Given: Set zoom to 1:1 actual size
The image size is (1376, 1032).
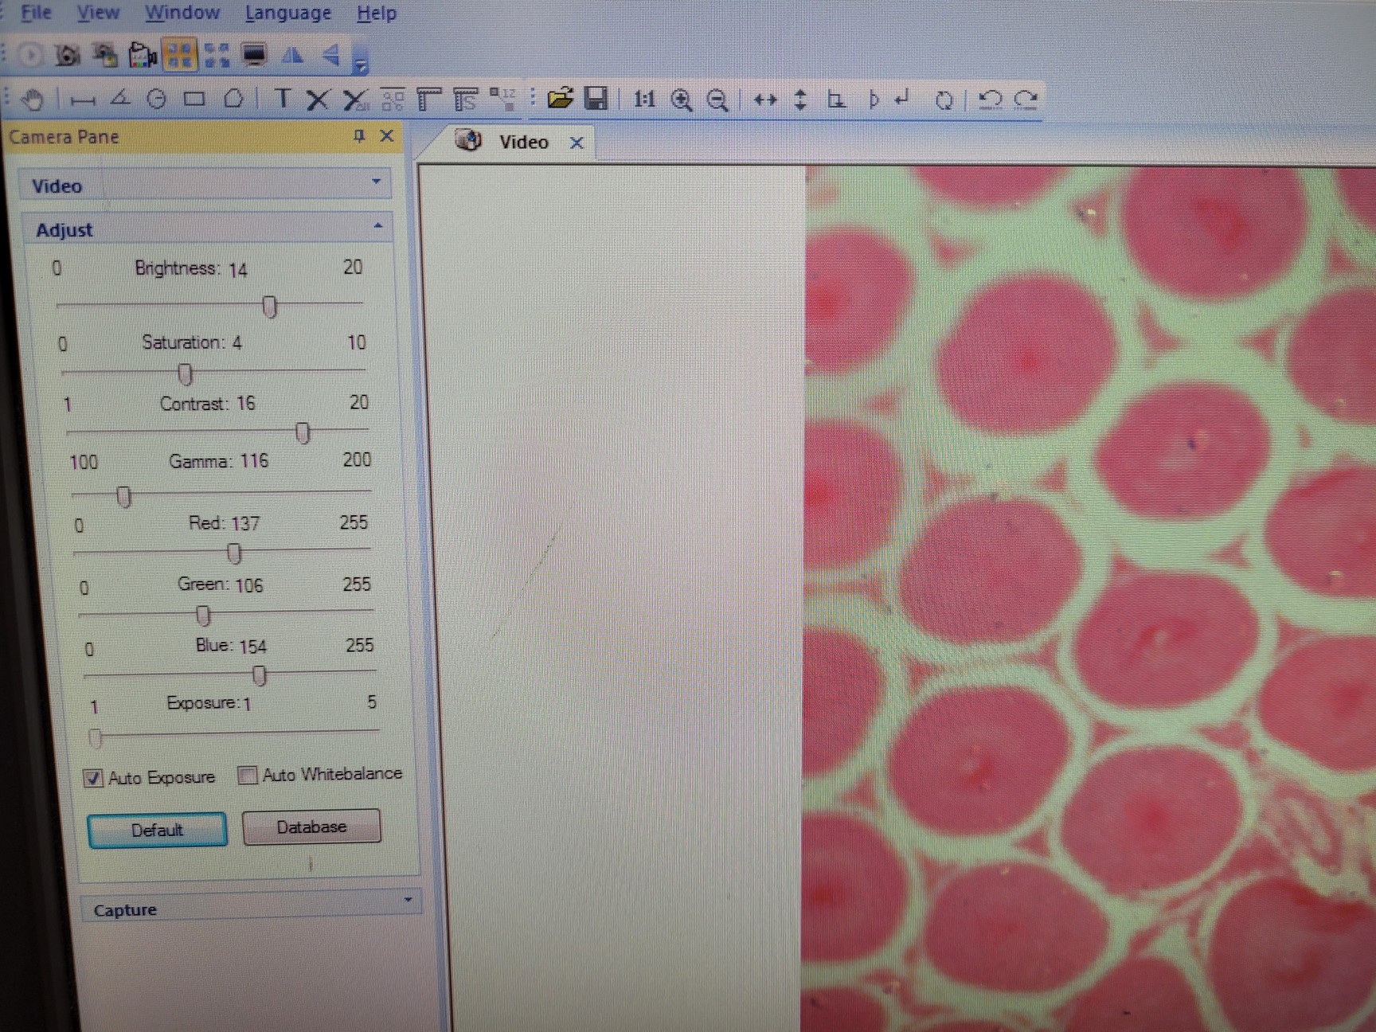Looking at the screenshot, I should (x=643, y=100).
